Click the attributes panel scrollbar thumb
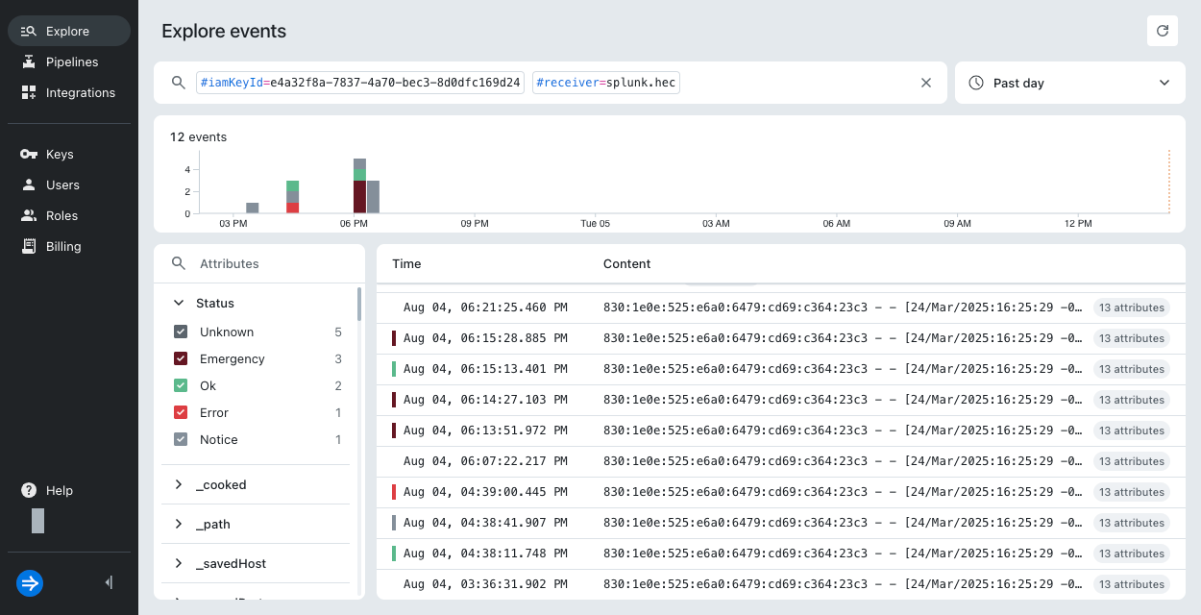Screen dimensions: 1201x615 click(359, 304)
